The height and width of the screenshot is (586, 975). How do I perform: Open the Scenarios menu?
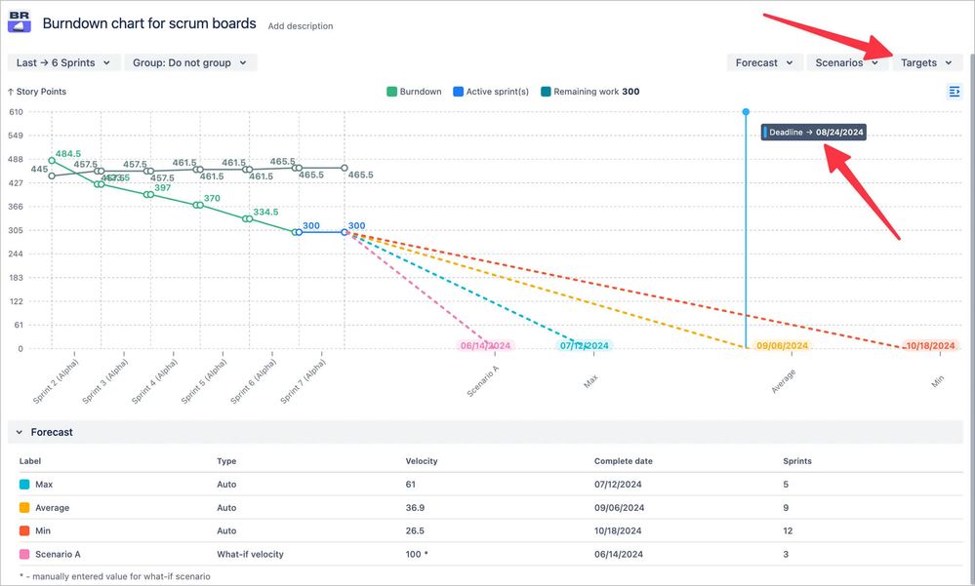(x=846, y=61)
